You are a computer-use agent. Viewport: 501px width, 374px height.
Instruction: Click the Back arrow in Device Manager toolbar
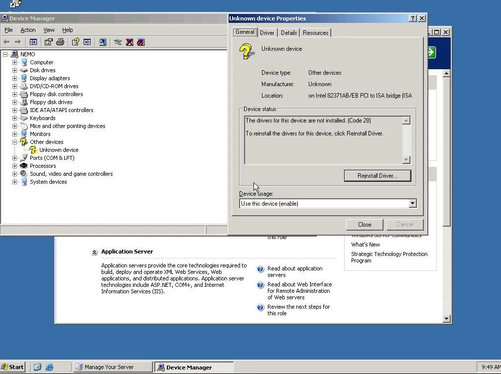[x=6, y=42]
